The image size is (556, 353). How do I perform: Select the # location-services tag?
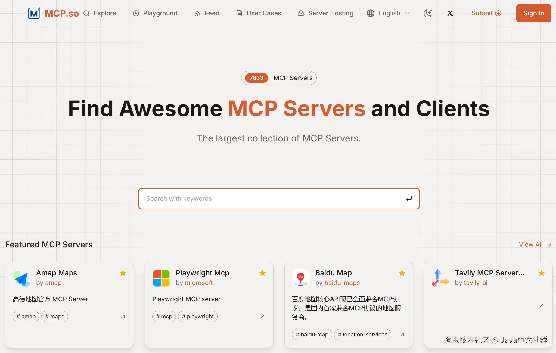click(363, 335)
